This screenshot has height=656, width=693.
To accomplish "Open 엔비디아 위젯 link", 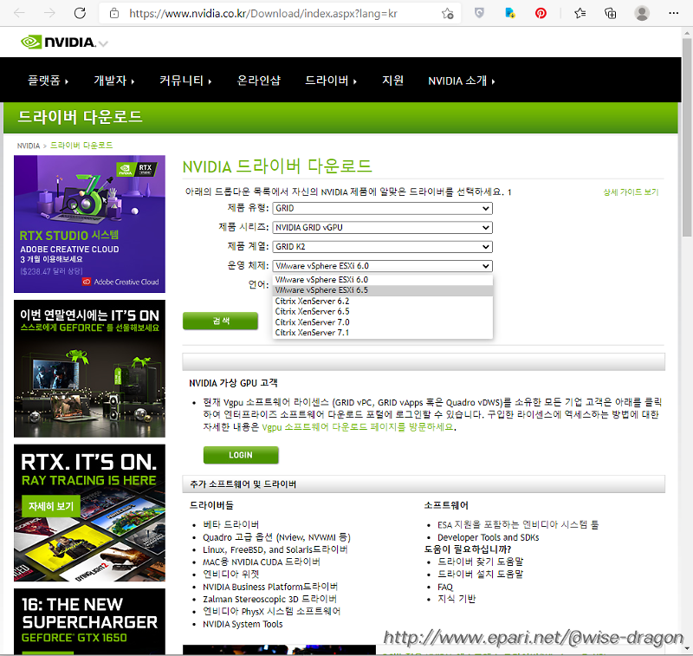I will [230, 575].
